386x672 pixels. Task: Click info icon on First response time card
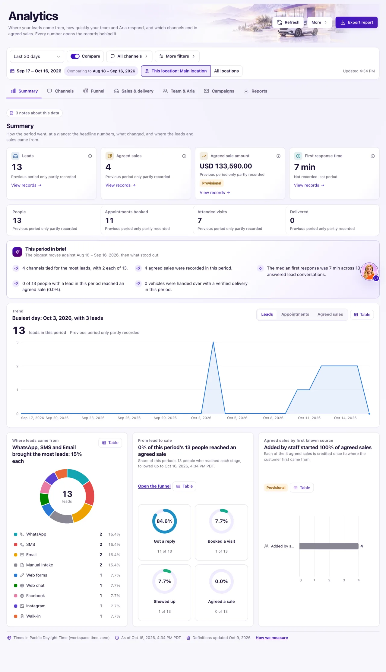coord(373,156)
